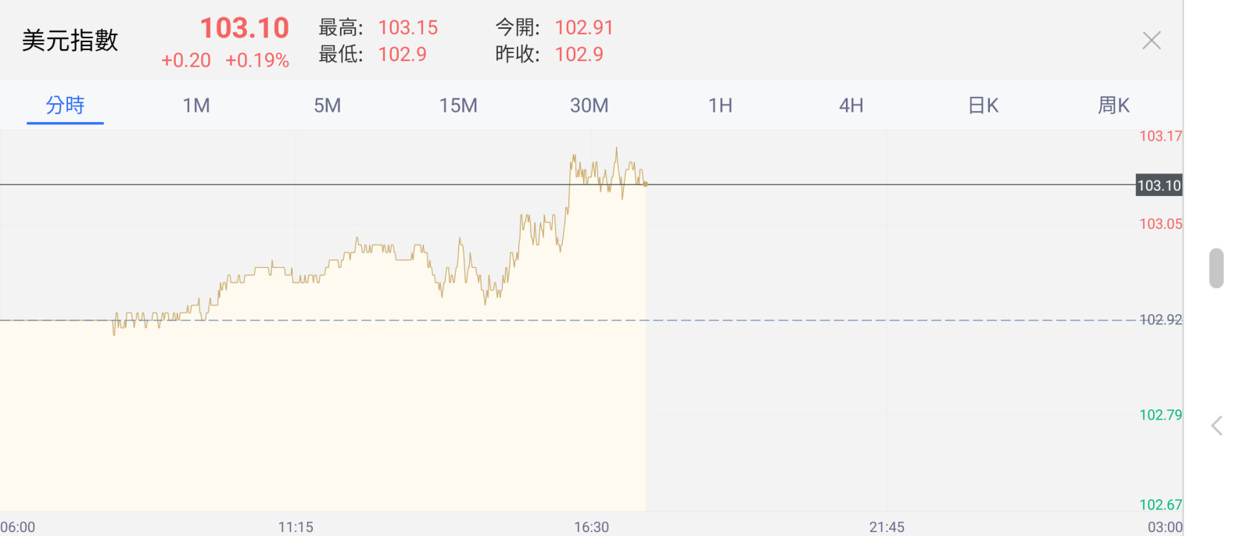Close the 美元指數 chart panel

[1151, 41]
